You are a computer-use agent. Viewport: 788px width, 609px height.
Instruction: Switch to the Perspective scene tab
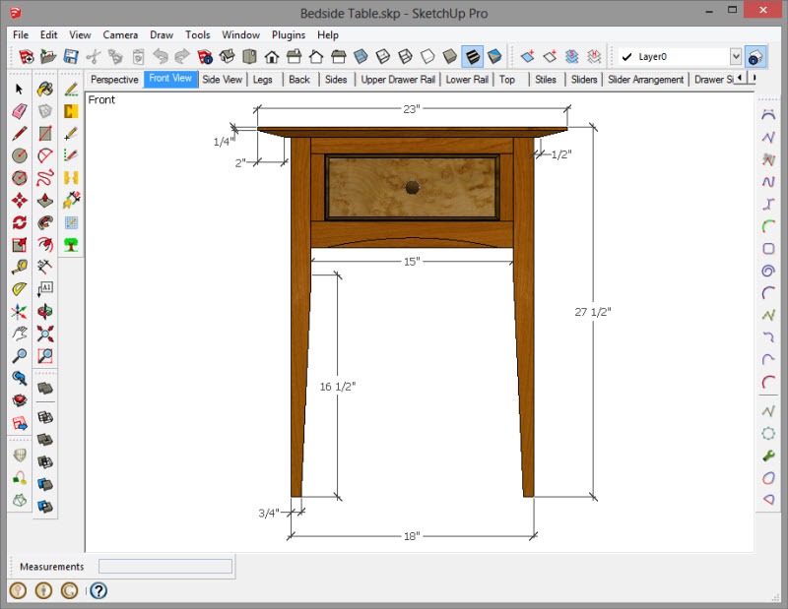pos(114,80)
